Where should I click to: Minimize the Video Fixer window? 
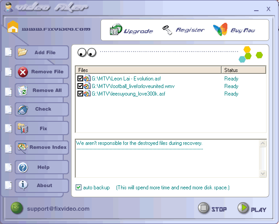coord(256,10)
